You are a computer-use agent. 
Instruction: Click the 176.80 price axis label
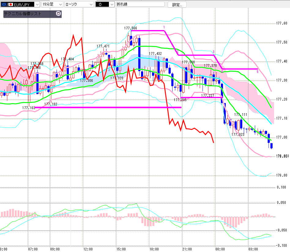282,175
